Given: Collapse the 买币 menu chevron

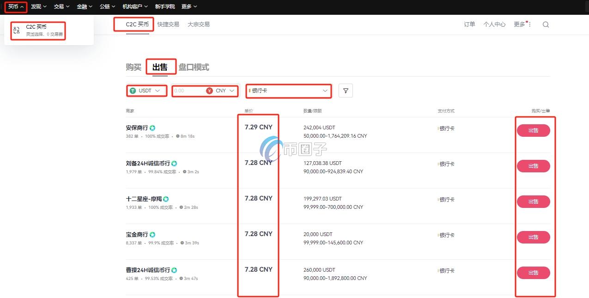Looking at the screenshot, I should click(x=22, y=6).
